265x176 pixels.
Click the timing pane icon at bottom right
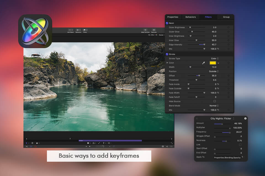tap(163, 147)
